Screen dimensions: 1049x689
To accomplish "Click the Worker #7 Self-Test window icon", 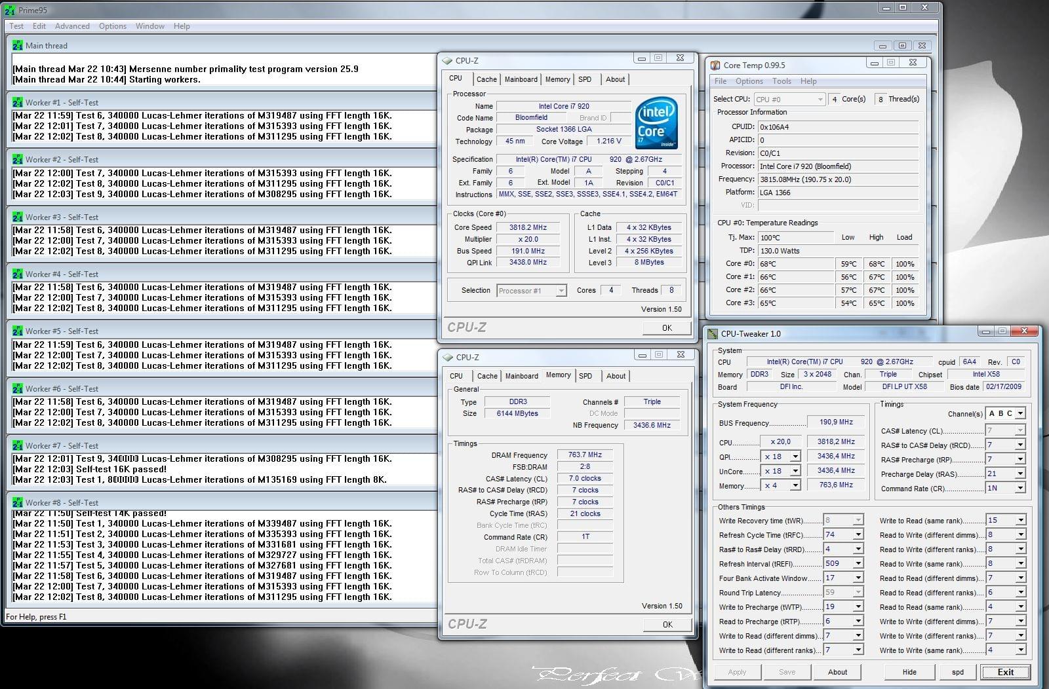I will [18, 445].
